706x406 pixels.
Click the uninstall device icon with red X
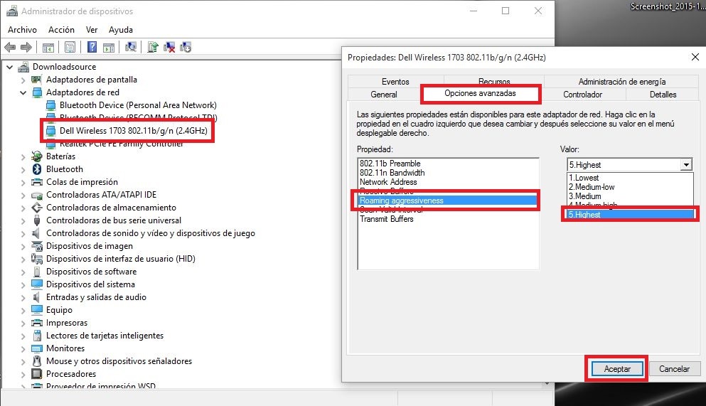(x=169, y=47)
